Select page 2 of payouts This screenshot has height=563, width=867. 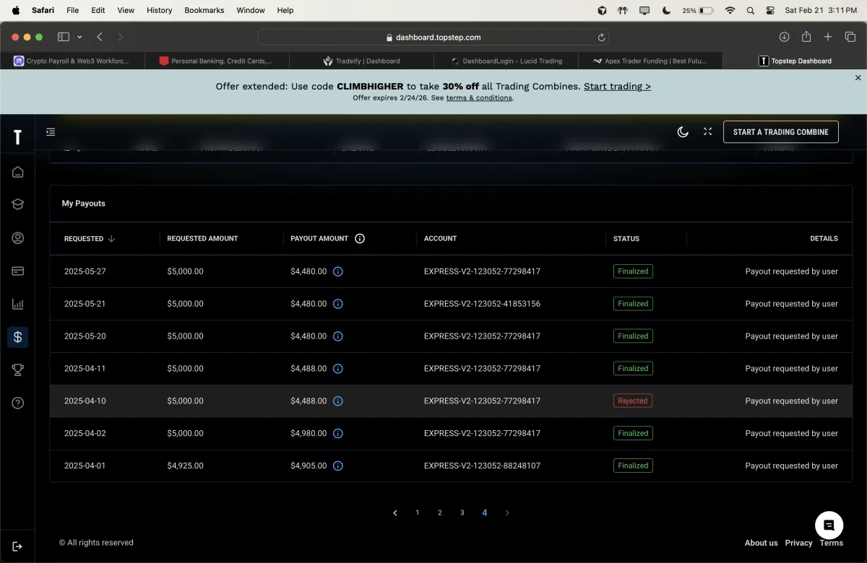(x=439, y=513)
